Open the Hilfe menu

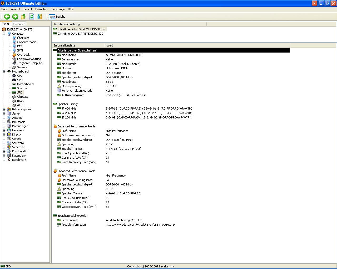point(71,9)
